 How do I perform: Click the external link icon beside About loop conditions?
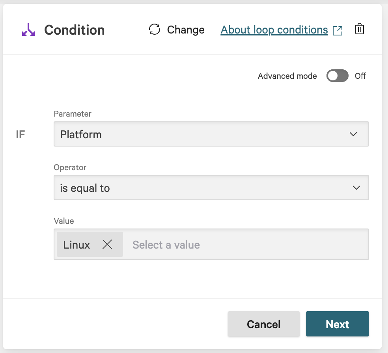(x=338, y=30)
